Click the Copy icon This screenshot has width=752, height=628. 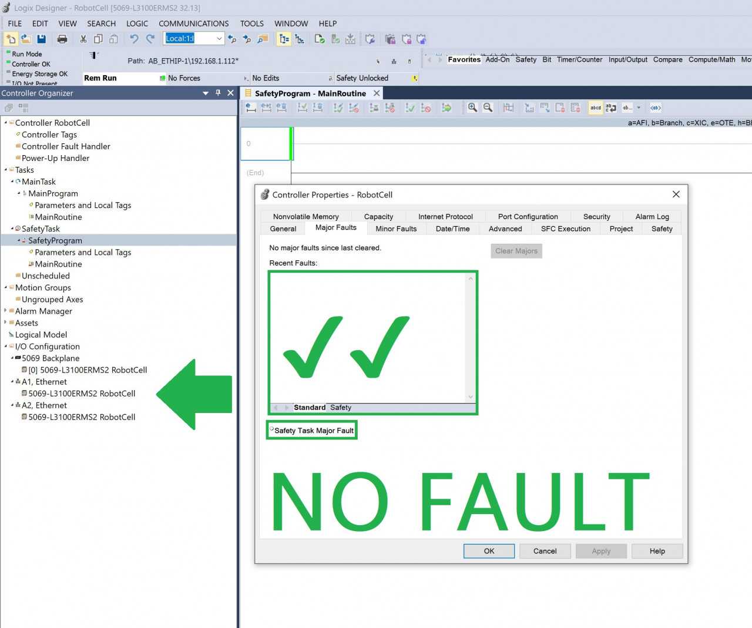coord(98,39)
